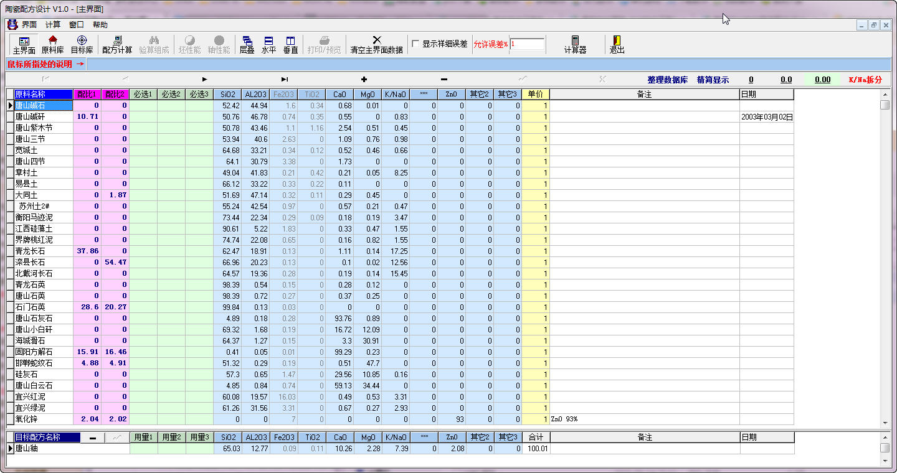Viewport: 897px width, 473px height.
Task: Toggle the 显示祥细误差 checkbox
Action: pyautogui.click(x=416, y=44)
